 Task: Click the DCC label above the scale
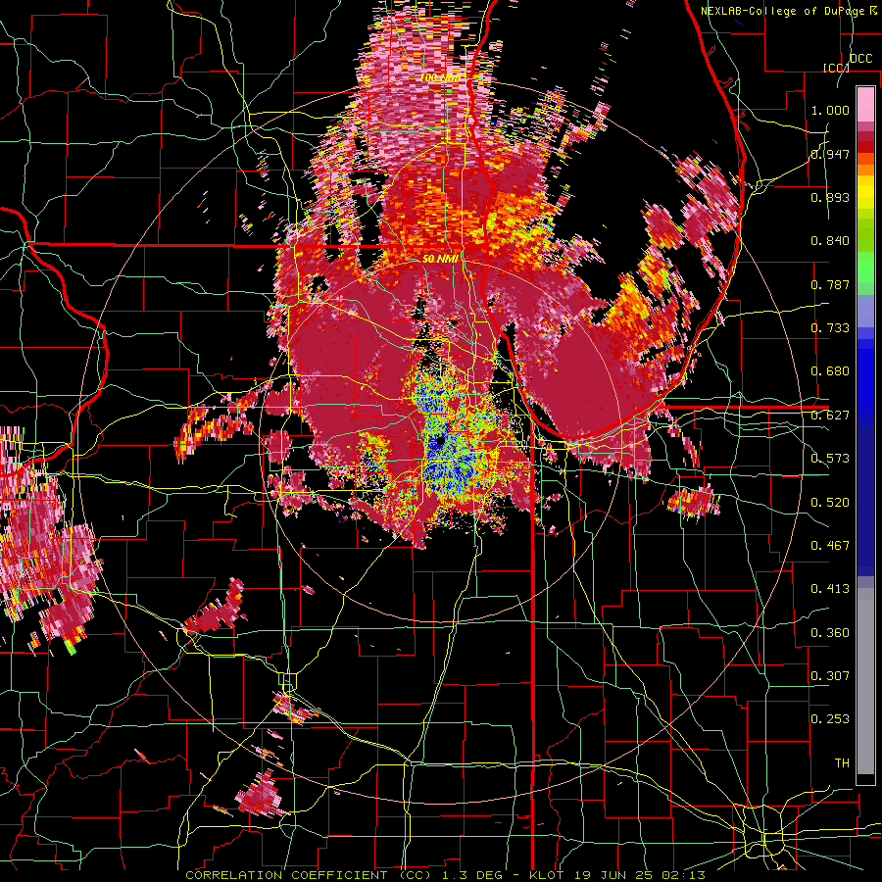coord(860,59)
